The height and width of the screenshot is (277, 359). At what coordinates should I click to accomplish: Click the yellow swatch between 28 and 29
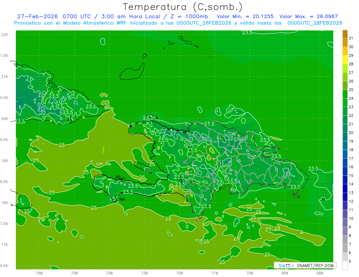[345, 60]
